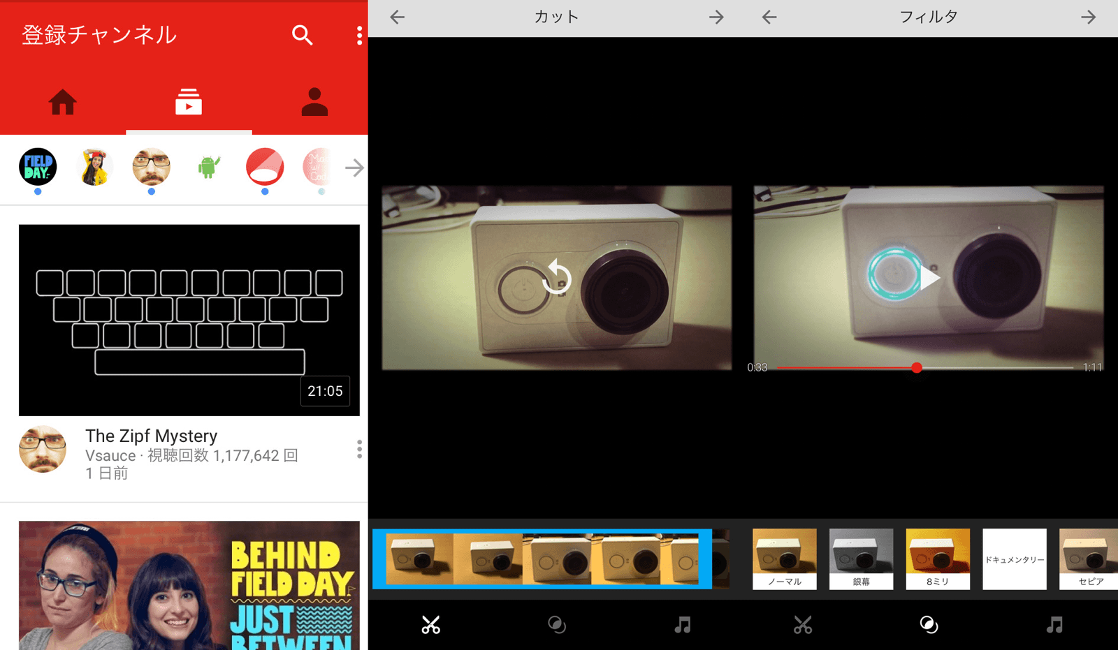Open The Zipf Mystery title
The image size is (1118, 650).
(x=152, y=436)
